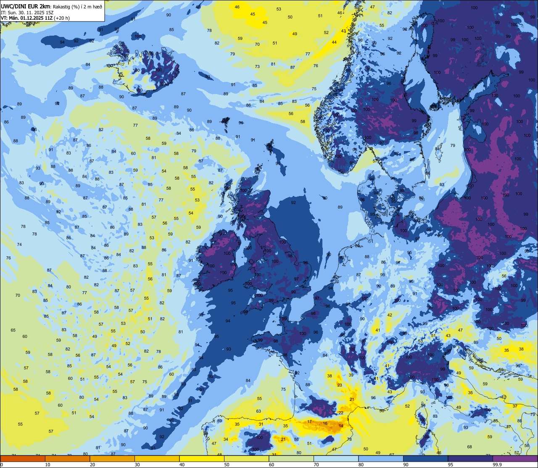The width and height of the screenshot is (538, 468).
Task: Click the 'Rakastig (%) í 2 m hæð' label
Action: pos(77,6)
